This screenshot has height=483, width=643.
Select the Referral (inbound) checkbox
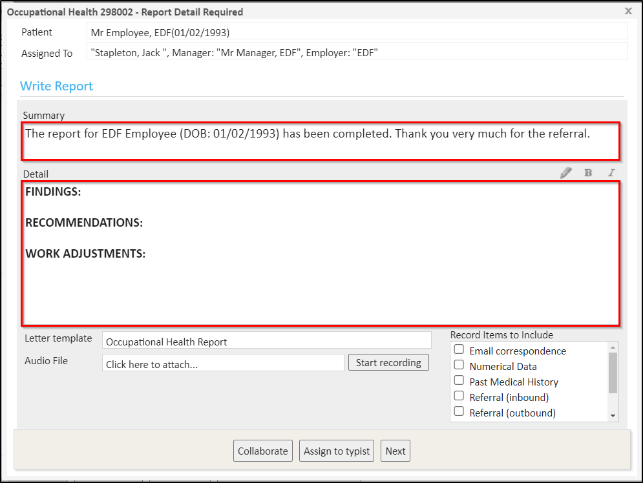459,396
